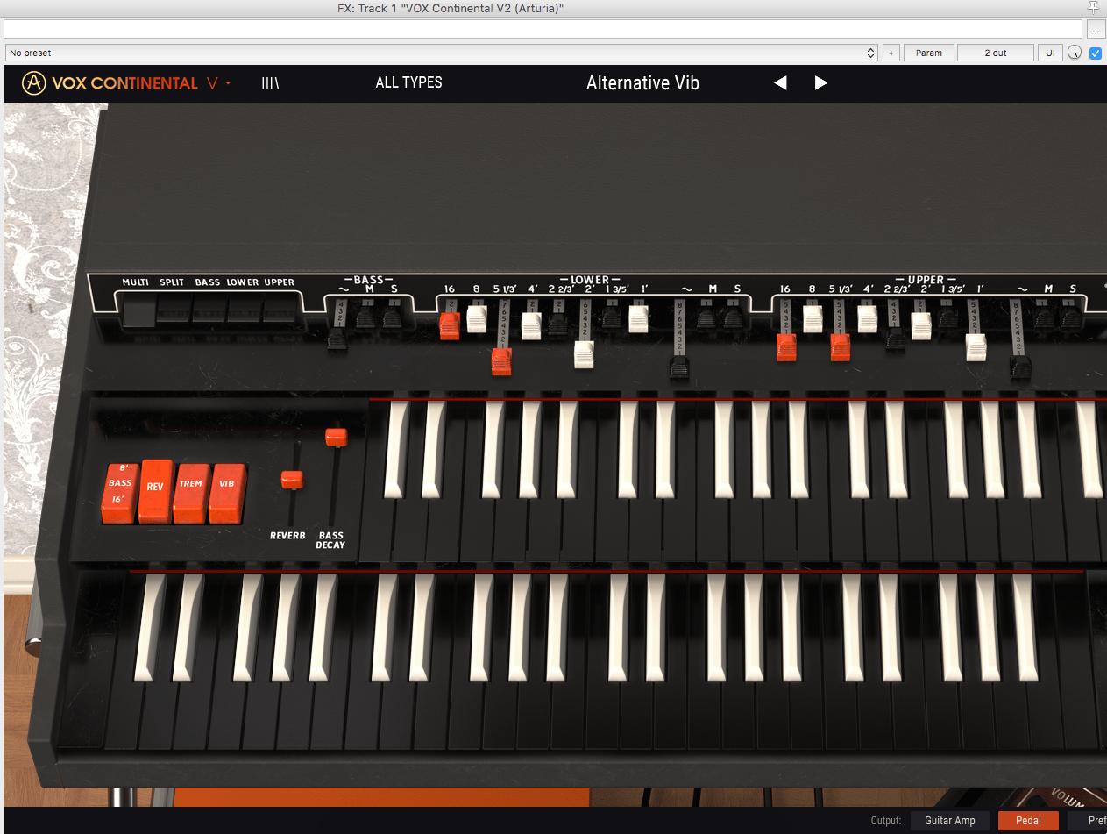
Task: Click the Upper 2 2/3' black drawbar
Action: click(895, 339)
